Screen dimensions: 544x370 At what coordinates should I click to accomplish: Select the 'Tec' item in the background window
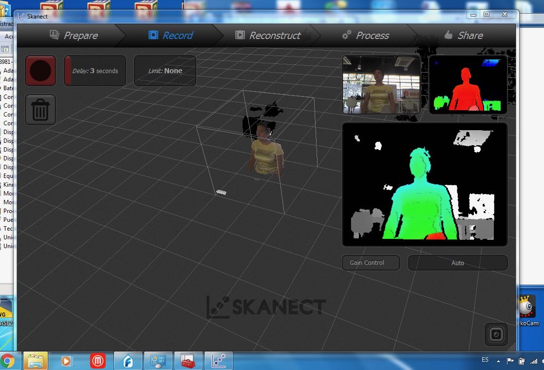pos(8,228)
